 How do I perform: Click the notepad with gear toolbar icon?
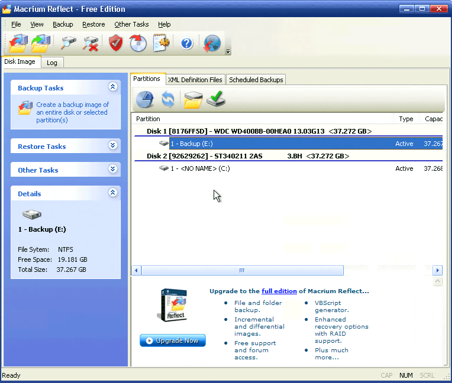coord(161,43)
